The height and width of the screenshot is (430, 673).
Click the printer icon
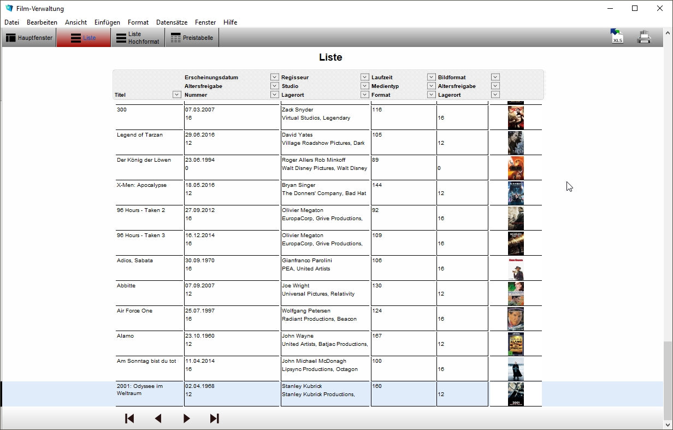tap(645, 37)
